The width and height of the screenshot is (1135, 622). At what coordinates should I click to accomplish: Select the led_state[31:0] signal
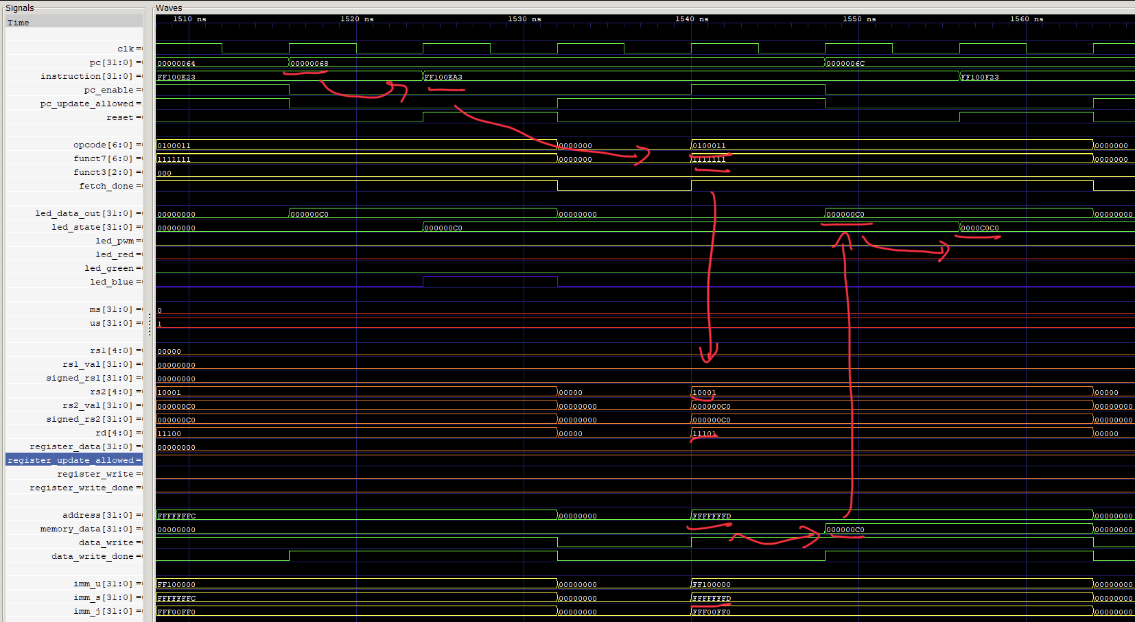[x=74, y=227]
